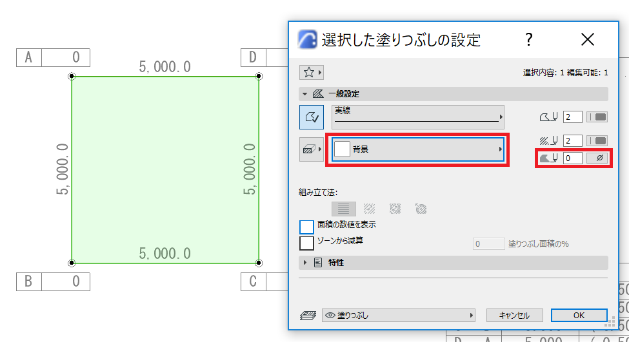Click the 塗りつぶし面積の% input field
This screenshot has height=342, width=629.
pyautogui.click(x=488, y=243)
